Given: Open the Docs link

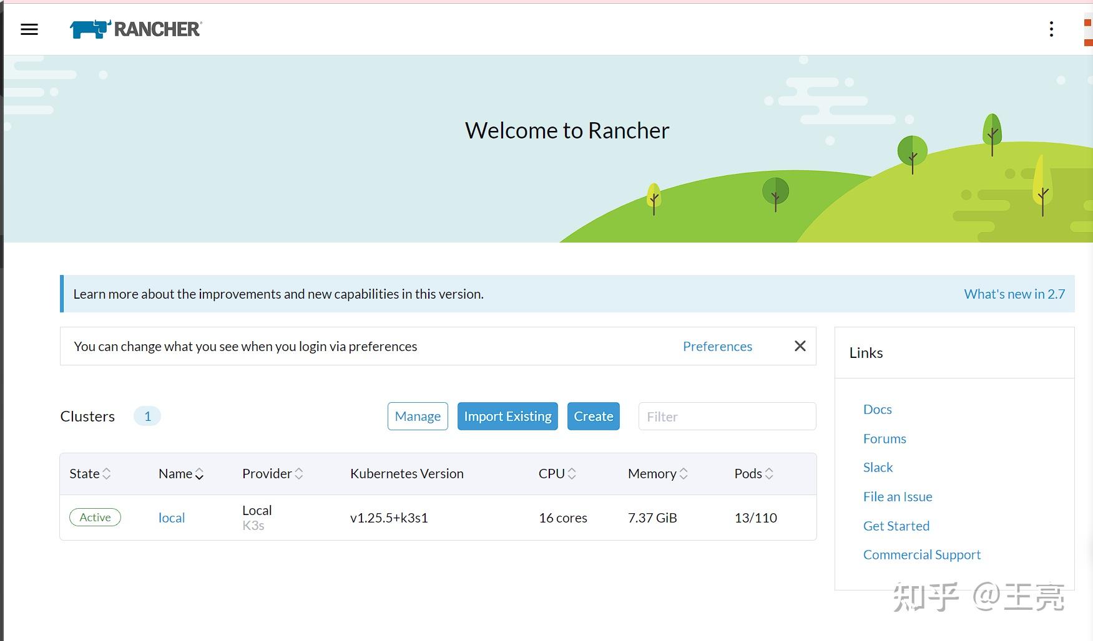Looking at the screenshot, I should click(877, 409).
